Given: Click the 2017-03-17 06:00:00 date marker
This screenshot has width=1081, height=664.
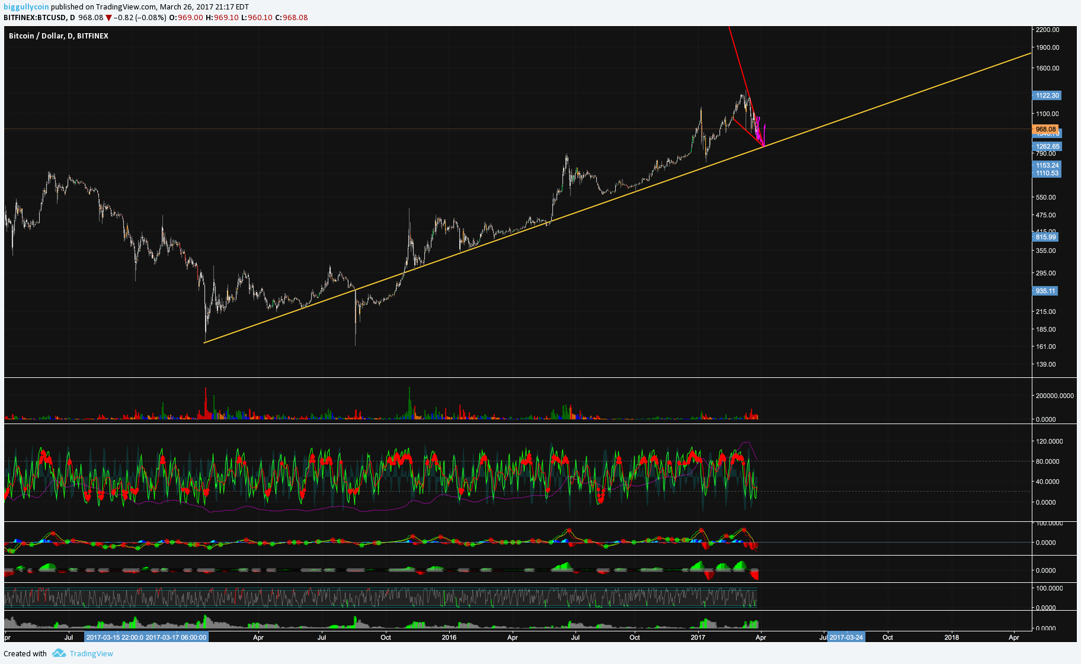Looking at the screenshot, I should tap(176, 637).
